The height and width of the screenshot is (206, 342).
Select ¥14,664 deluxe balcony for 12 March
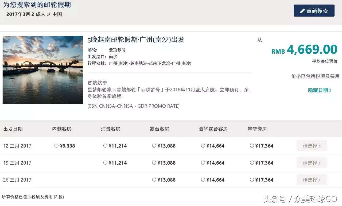point(203,146)
